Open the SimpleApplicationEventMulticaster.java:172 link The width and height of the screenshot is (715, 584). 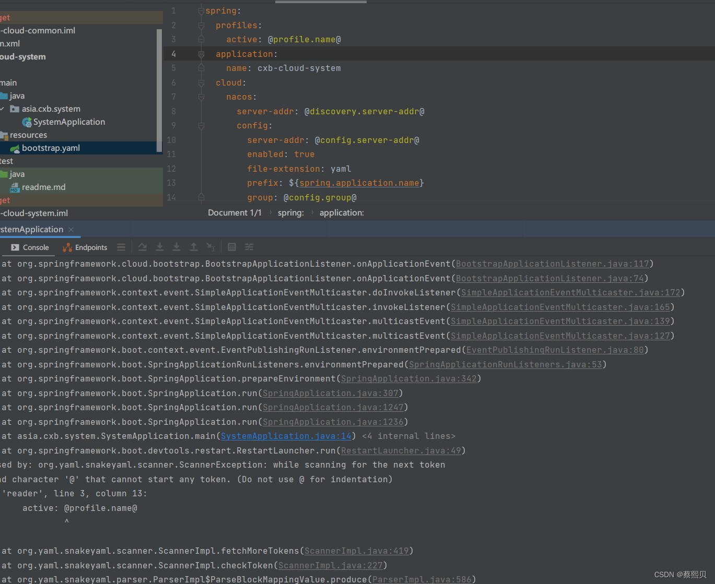(571, 293)
